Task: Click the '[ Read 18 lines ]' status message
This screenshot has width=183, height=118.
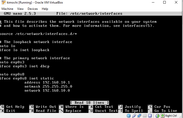Action: tap(89, 103)
